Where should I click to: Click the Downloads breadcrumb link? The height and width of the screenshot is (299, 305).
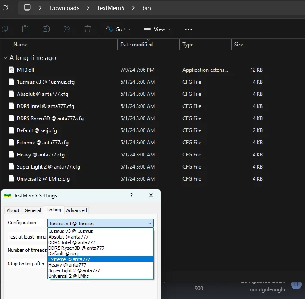tap(64, 8)
